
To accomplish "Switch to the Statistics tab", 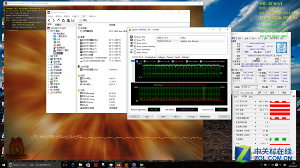I will click(x=186, y=57).
